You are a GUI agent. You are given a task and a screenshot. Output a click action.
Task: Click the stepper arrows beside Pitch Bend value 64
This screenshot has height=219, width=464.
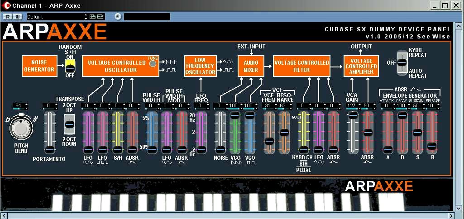pos(26,105)
